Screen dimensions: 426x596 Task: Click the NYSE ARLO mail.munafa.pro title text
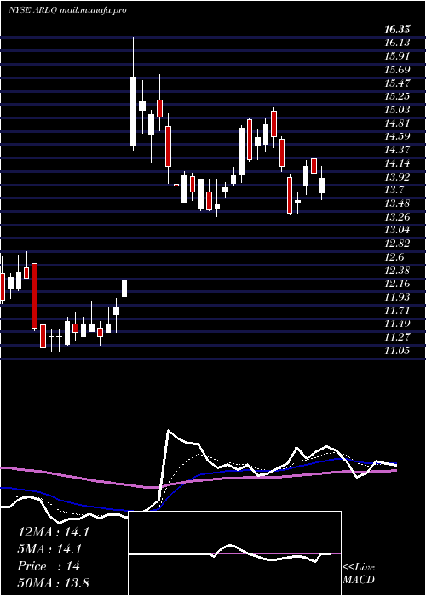click(67, 10)
